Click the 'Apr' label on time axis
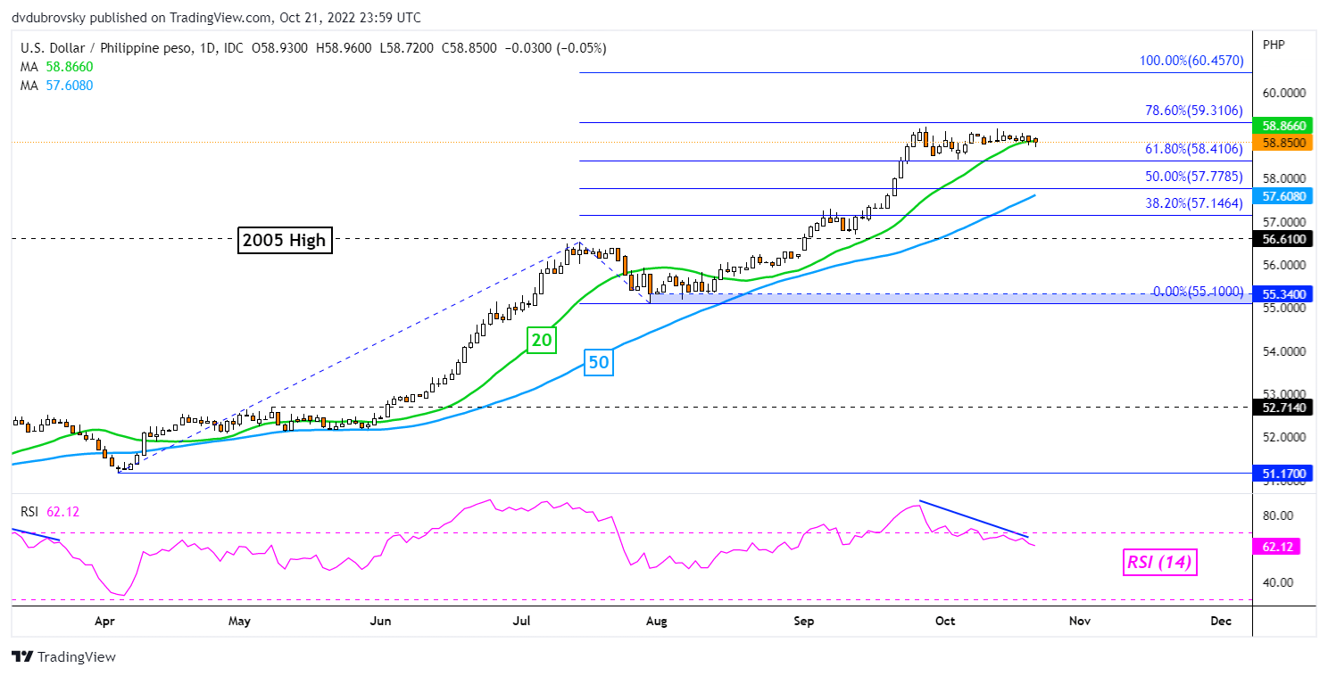This screenshot has height=676, width=1328. (x=106, y=621)
